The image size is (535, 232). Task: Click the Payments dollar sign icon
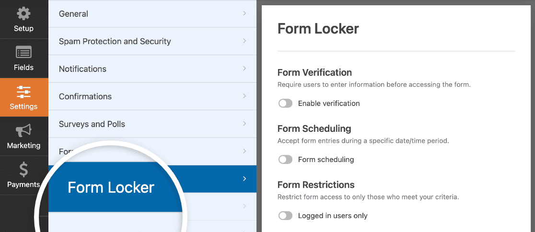tap(23, 169)
